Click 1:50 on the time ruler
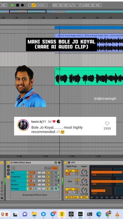This screenshot has height=219, width=123. point(72,156)
